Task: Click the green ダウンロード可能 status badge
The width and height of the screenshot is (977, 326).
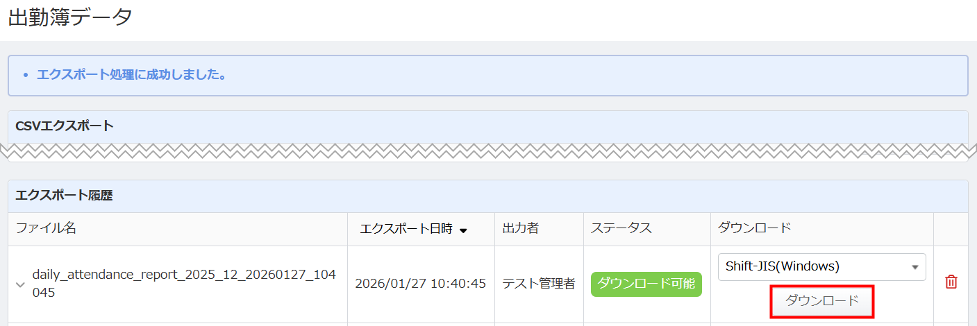Action: 646,284
